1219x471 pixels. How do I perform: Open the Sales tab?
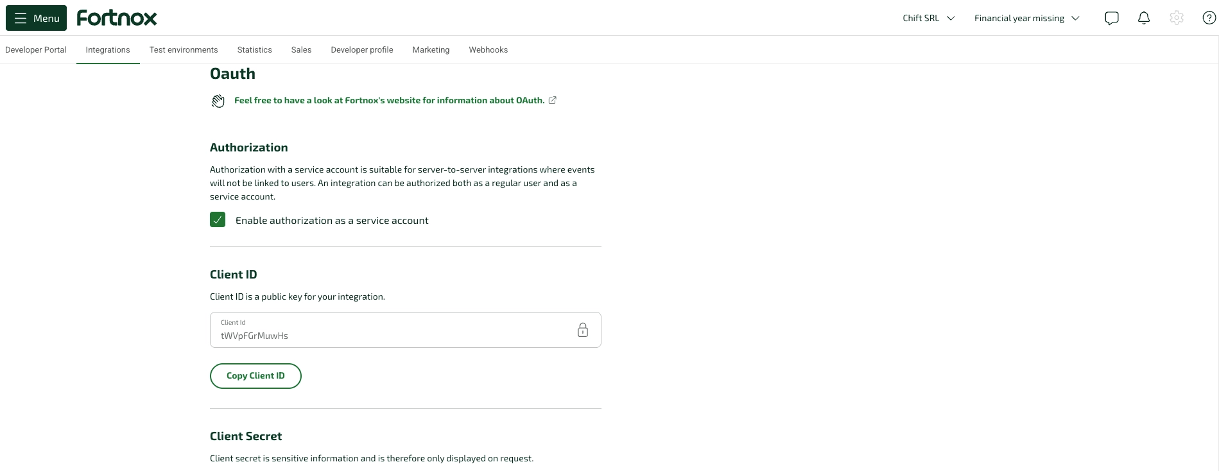click(x=301, y=49)
